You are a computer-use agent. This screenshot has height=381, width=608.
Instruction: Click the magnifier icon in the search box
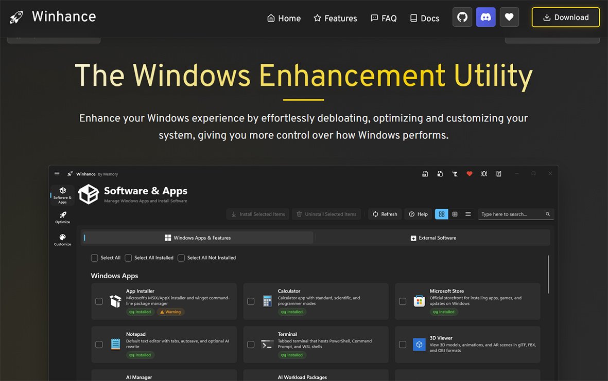pyautogui.click(x=548, y=214)
